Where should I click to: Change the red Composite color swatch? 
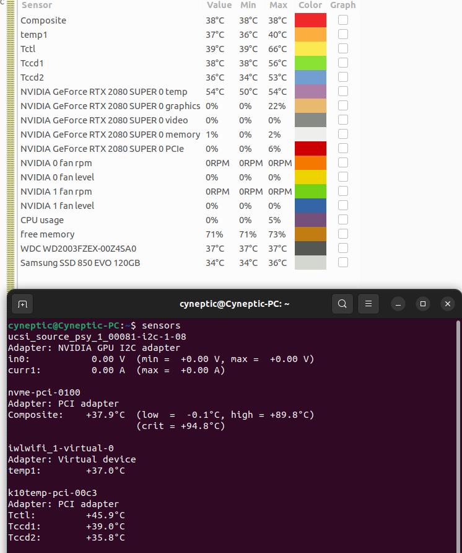pyautogui.click(x=310, y=20)
